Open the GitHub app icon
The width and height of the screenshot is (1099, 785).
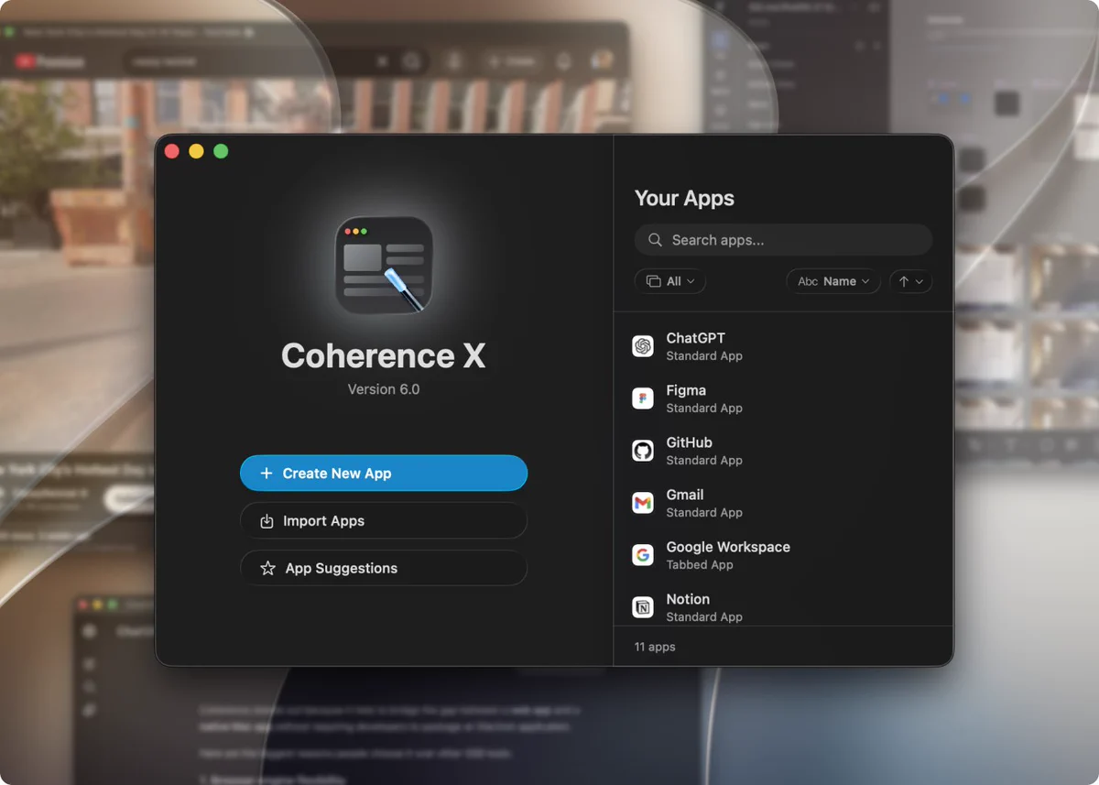tap(643, 451)
